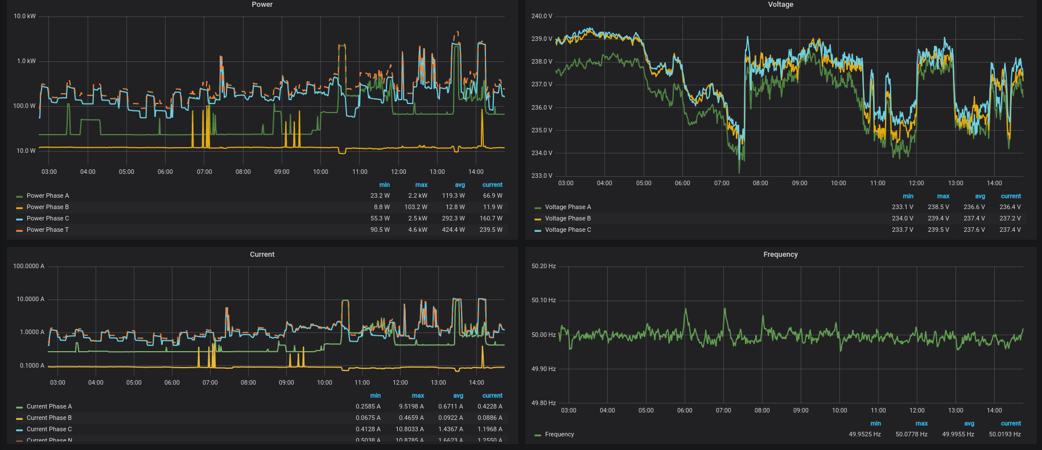The width and height of the screenshot is (1042, 450).
Task: Sort Current legend by min column
Action: 375,395
